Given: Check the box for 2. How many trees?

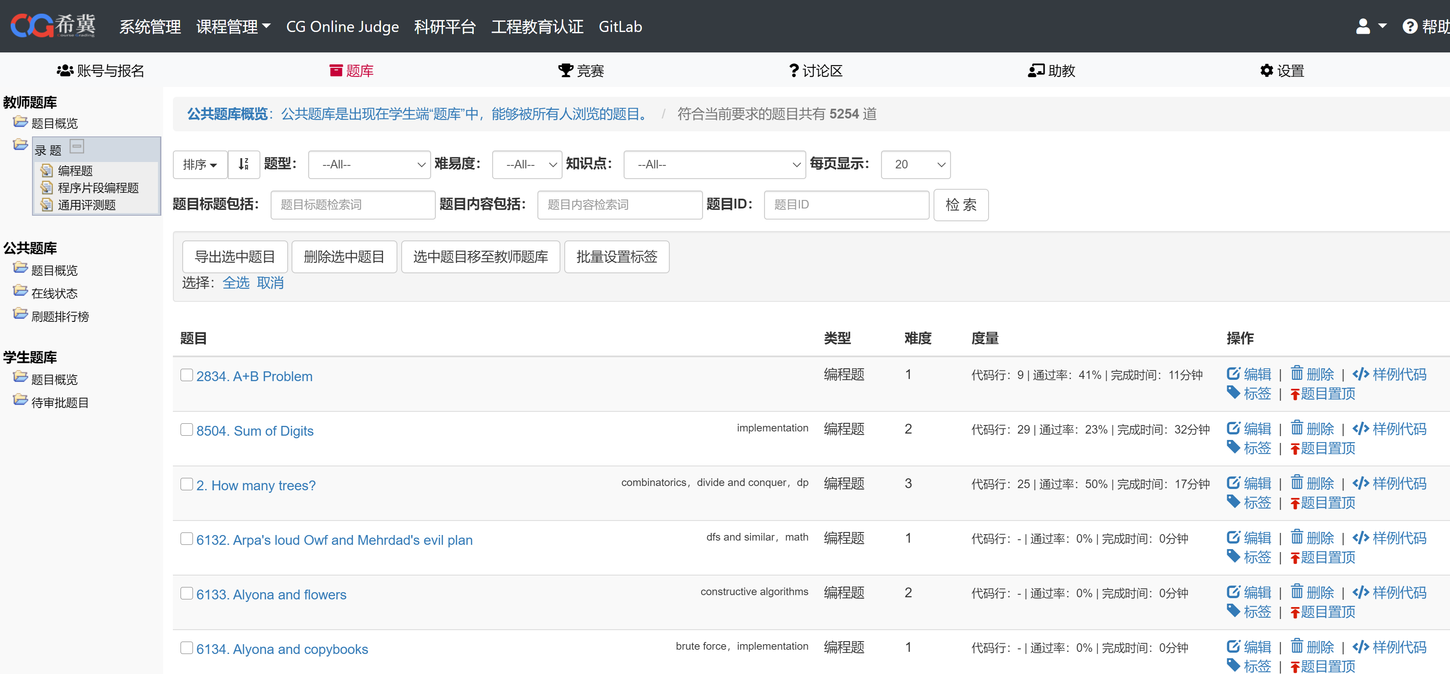Looking at the screenshot, I should (186, 484).
